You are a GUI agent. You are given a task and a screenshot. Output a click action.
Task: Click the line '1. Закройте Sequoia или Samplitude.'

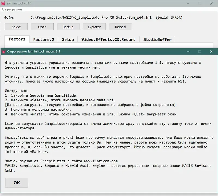[41, 95]
